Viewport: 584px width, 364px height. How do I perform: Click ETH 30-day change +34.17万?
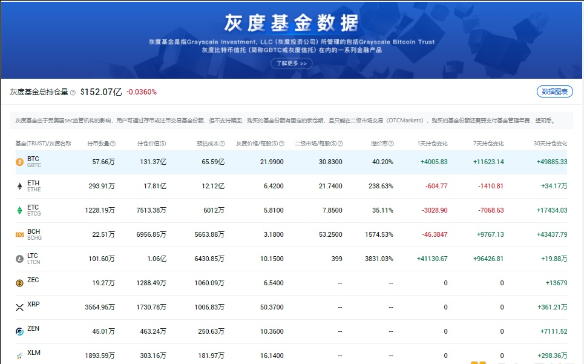click(x=554, y=187)
